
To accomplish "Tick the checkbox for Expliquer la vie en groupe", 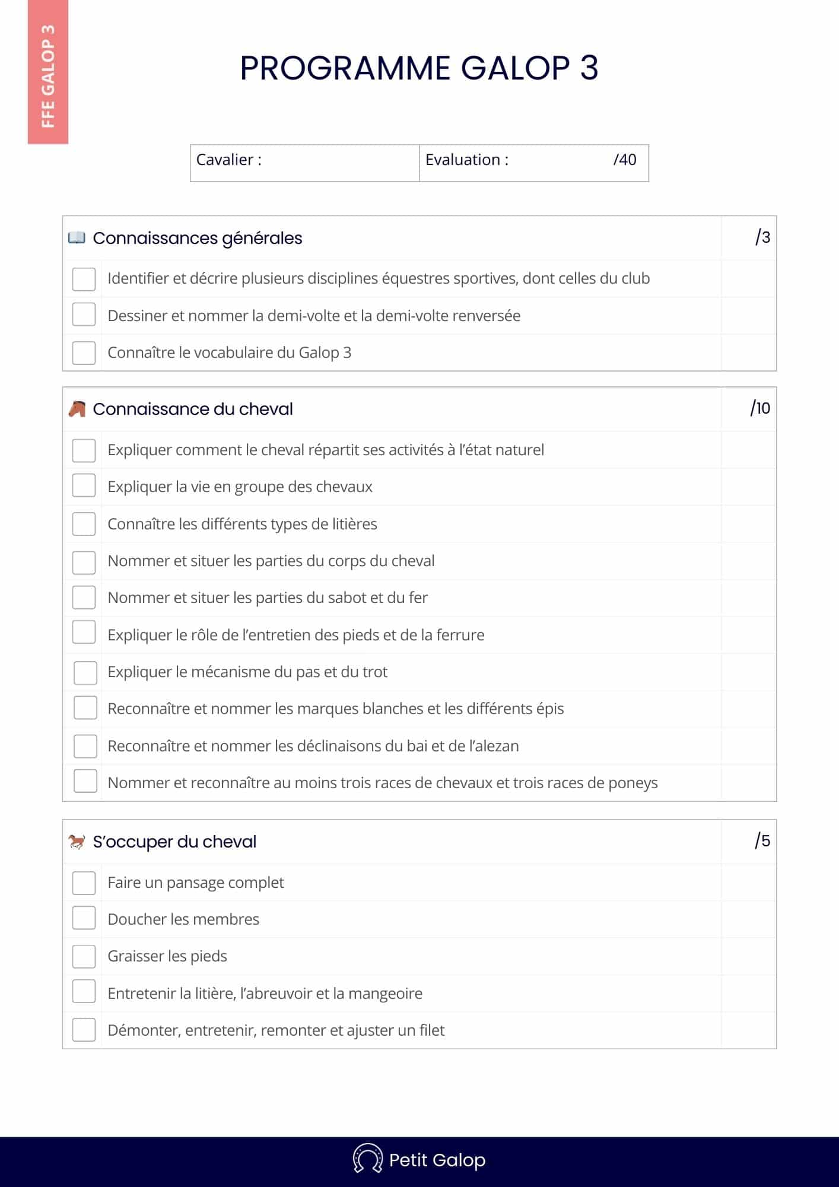I will click(84, 486).
